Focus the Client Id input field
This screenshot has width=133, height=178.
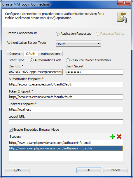(36, 72)
